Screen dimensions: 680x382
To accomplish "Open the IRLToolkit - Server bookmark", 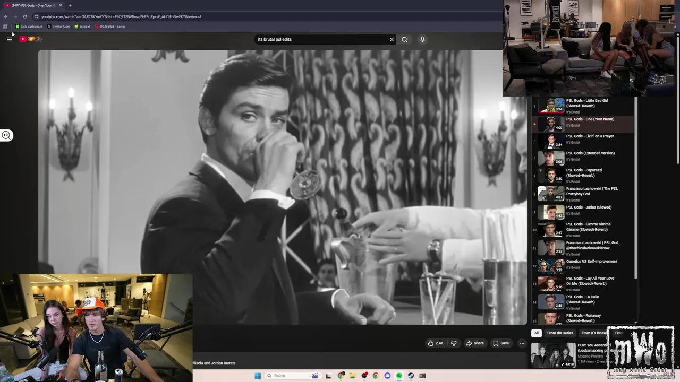I will click(x=110, y=27).
